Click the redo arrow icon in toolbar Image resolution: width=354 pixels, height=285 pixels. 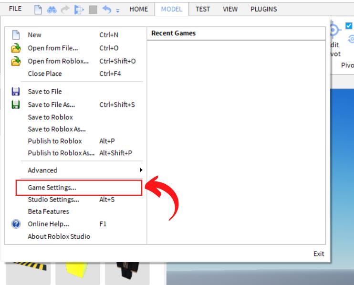pyautogui.click(x=65, y=10)
